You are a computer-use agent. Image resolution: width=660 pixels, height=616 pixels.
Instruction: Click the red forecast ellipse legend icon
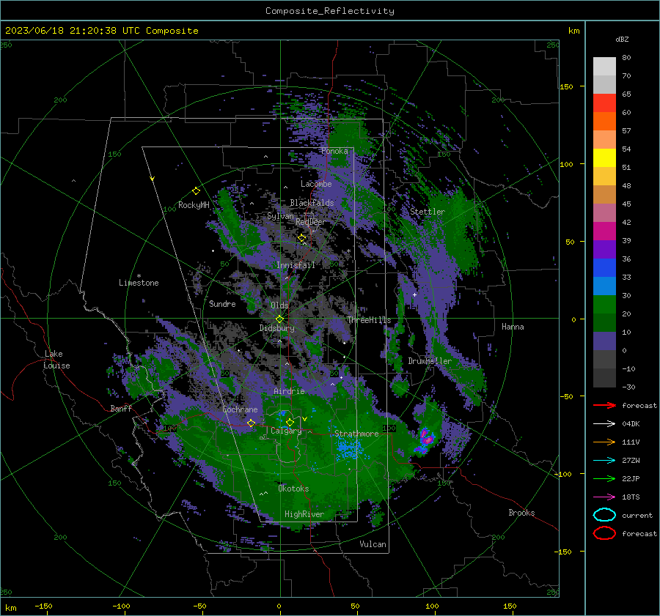(604, 533)
